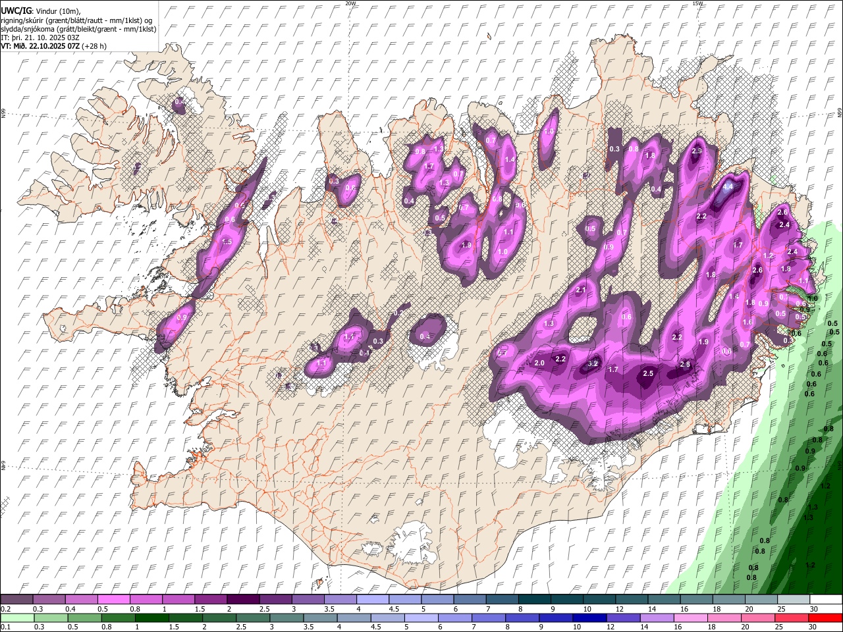Viewport: 843px width, 632px height.
Task: Select lower legend green swatch between 0.5 and 0.8
Action: (x=84, y=618)
